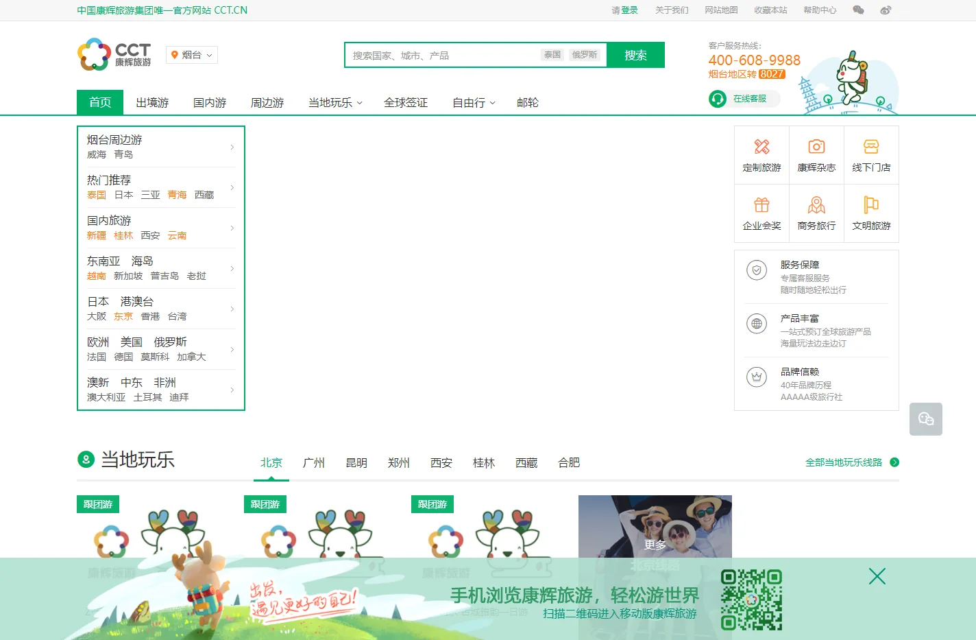976x640 pixels.
Task: Open the 帮助中心 link
Action: coord(820,10)
